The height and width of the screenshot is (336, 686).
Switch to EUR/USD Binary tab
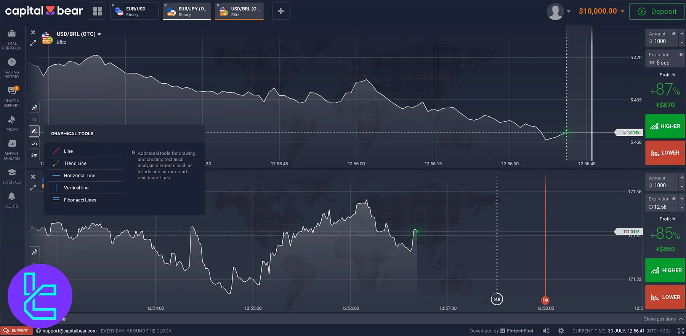click(135, 11)
